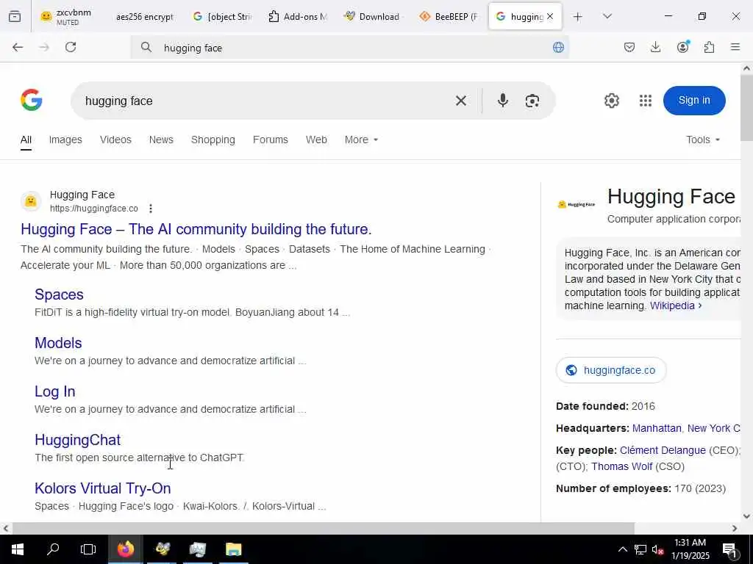This screenshot has width=753, height=564.
Task: Open the Clément Delangue link
Action: [x=663, y=450]
